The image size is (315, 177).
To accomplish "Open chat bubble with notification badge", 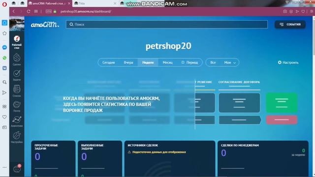I will tap(17, 169).
